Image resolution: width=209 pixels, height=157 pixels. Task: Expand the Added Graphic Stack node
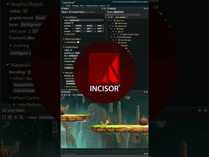click(x=115, y=34)
